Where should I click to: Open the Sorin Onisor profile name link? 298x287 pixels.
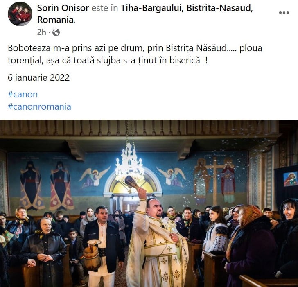point(63,8)
